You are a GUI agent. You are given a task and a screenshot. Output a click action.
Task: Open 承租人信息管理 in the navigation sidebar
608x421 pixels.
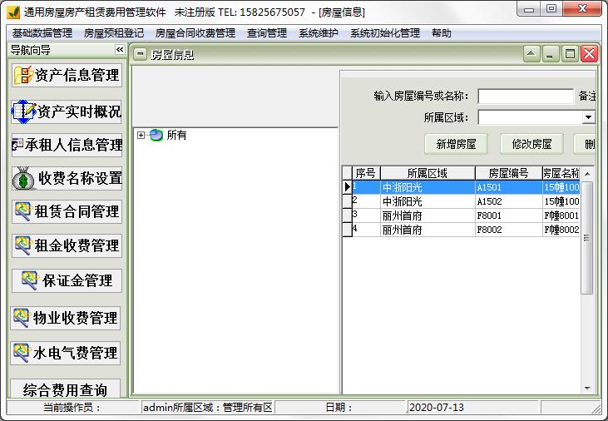click(x=67, y=145)
